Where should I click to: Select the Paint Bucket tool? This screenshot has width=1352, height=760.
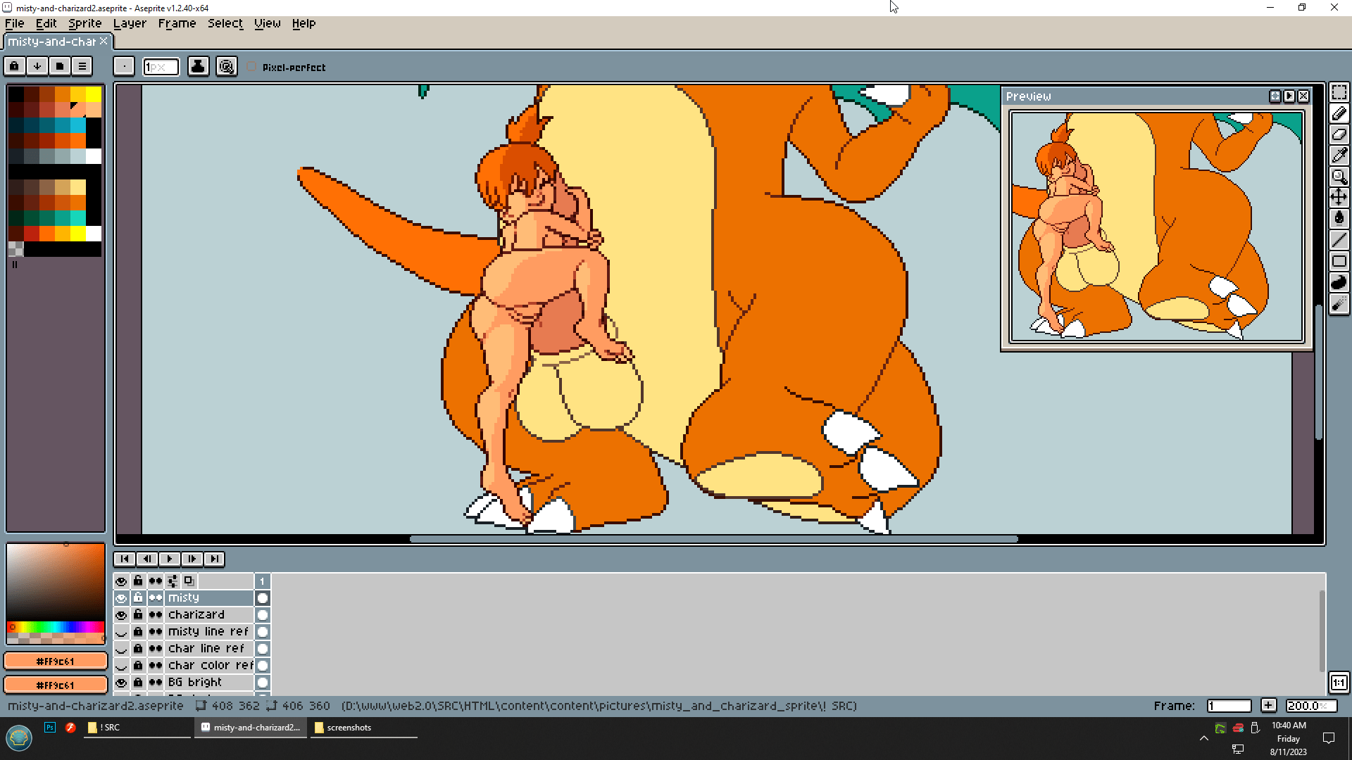(1339, 219)
